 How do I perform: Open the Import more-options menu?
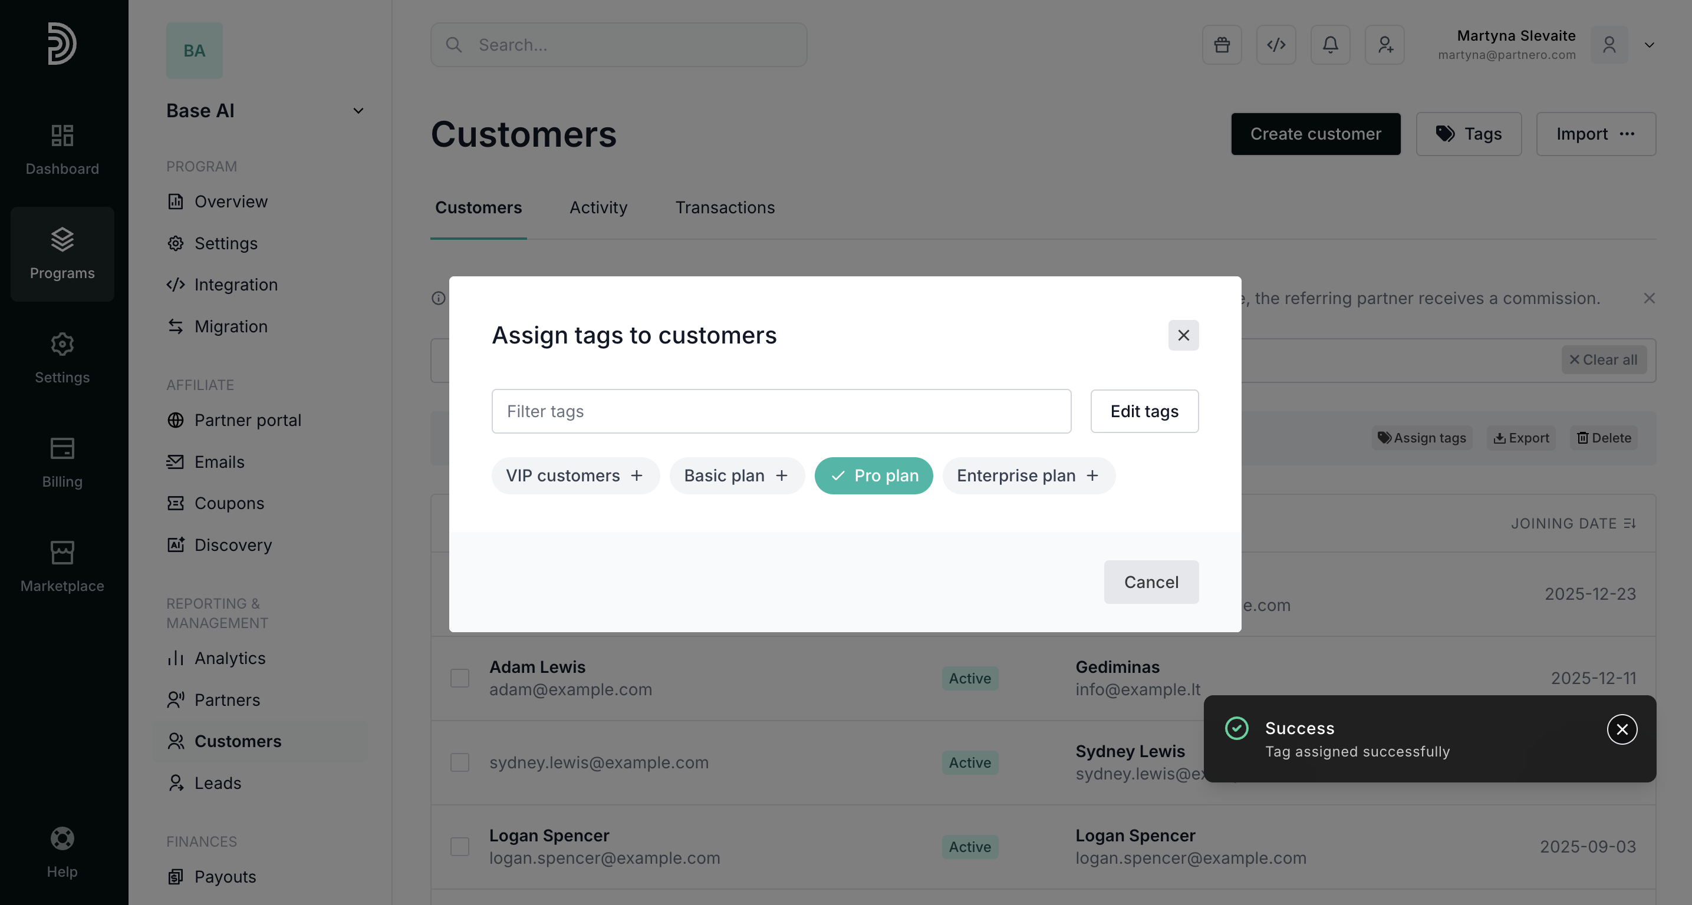coord(1627,134)
